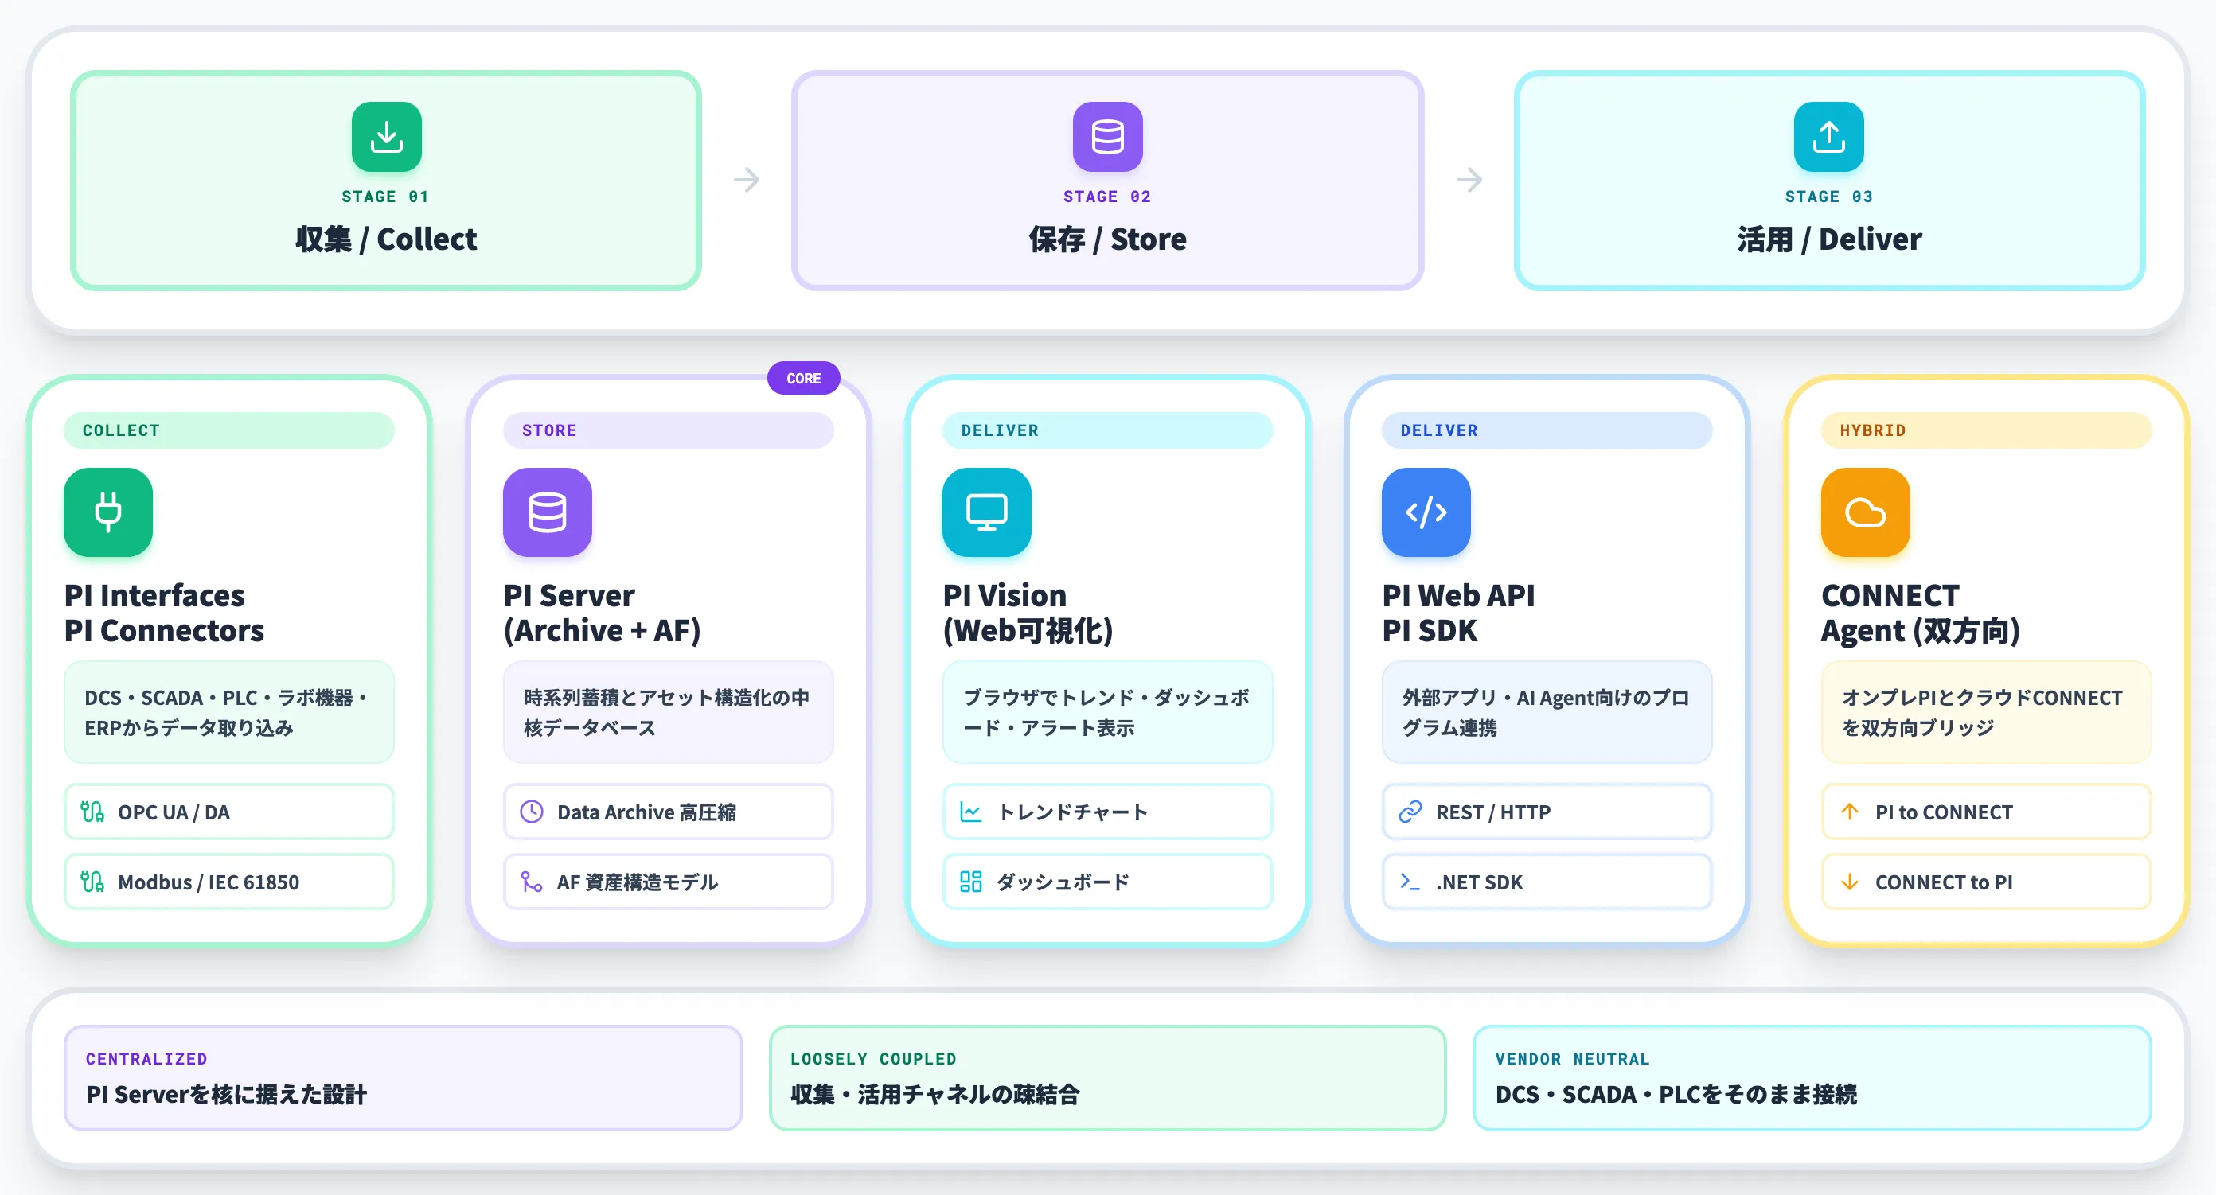The width and height of the screenshot is (2216, 1195).
Task: Click the ブラウザでトレンド description box
Action: pos(1108,712)
